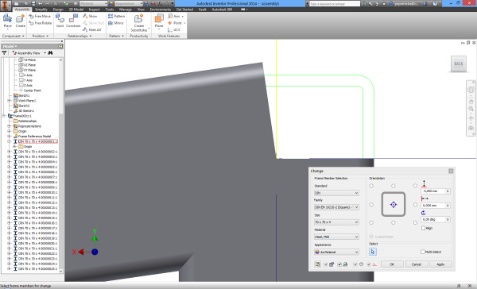Click the BACK face of the ViewCube

pos(458,64)
